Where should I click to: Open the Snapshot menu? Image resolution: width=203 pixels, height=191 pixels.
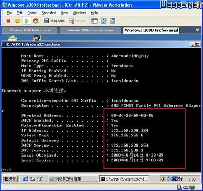[x=49, y=13]
